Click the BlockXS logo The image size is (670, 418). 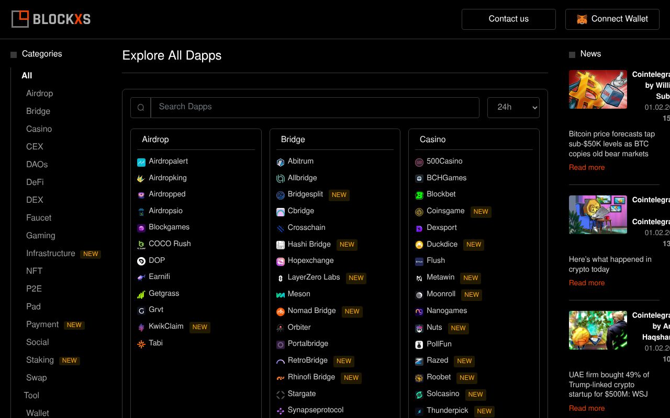51,19
